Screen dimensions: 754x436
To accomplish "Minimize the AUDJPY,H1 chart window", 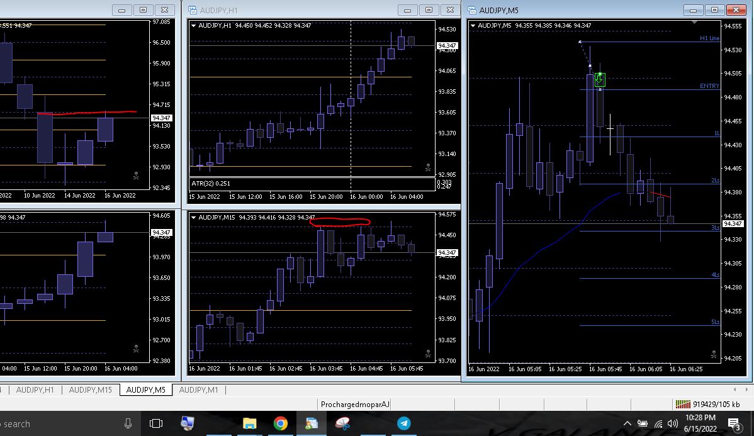I will (x=407, y=9).
